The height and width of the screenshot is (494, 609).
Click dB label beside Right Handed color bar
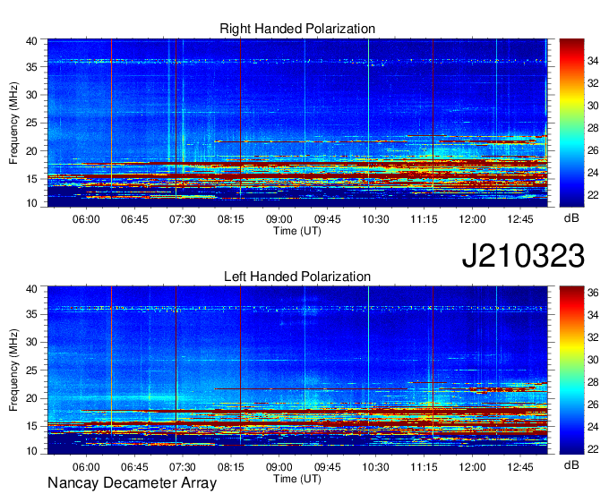(x=571, y=218)
